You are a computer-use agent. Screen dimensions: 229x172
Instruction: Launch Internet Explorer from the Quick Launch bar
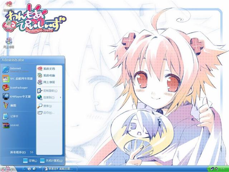[x=24, y=169]
